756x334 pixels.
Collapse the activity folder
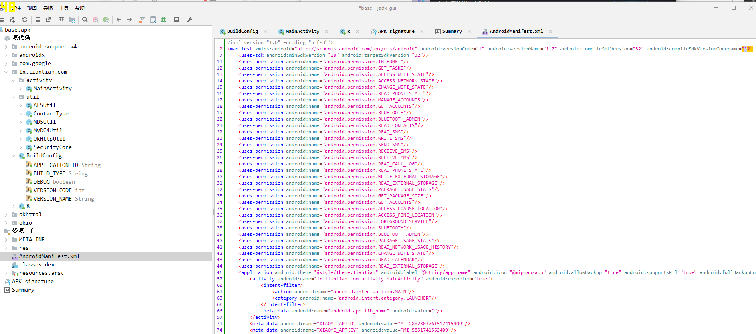pyautogui.click(x=13, y=80)
